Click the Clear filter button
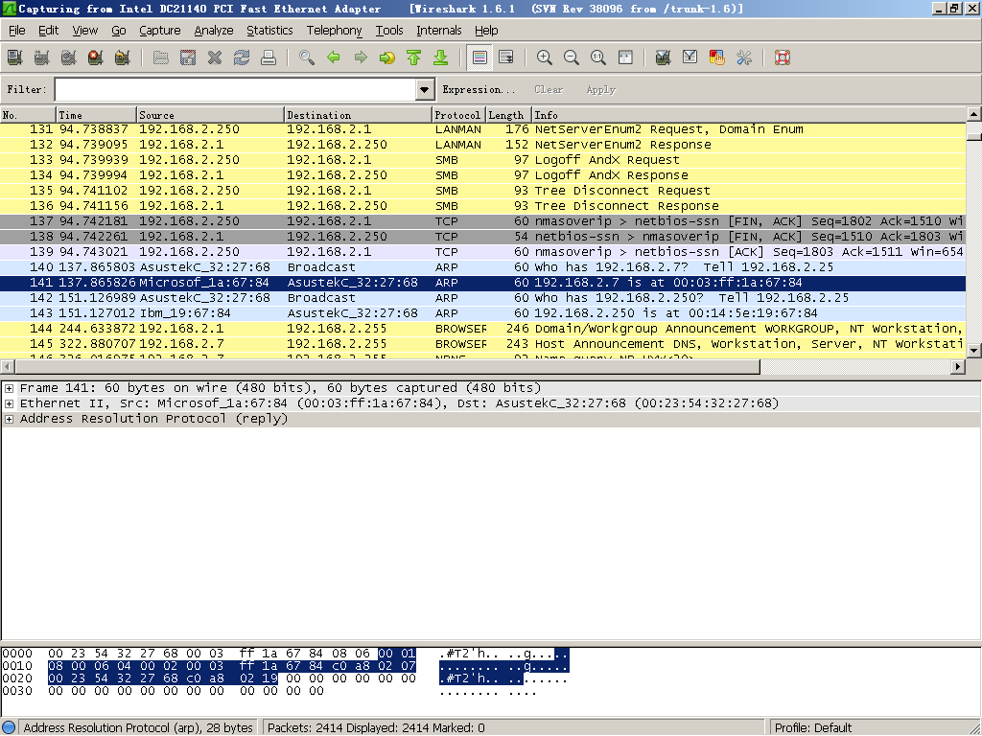 coord(549,90)
